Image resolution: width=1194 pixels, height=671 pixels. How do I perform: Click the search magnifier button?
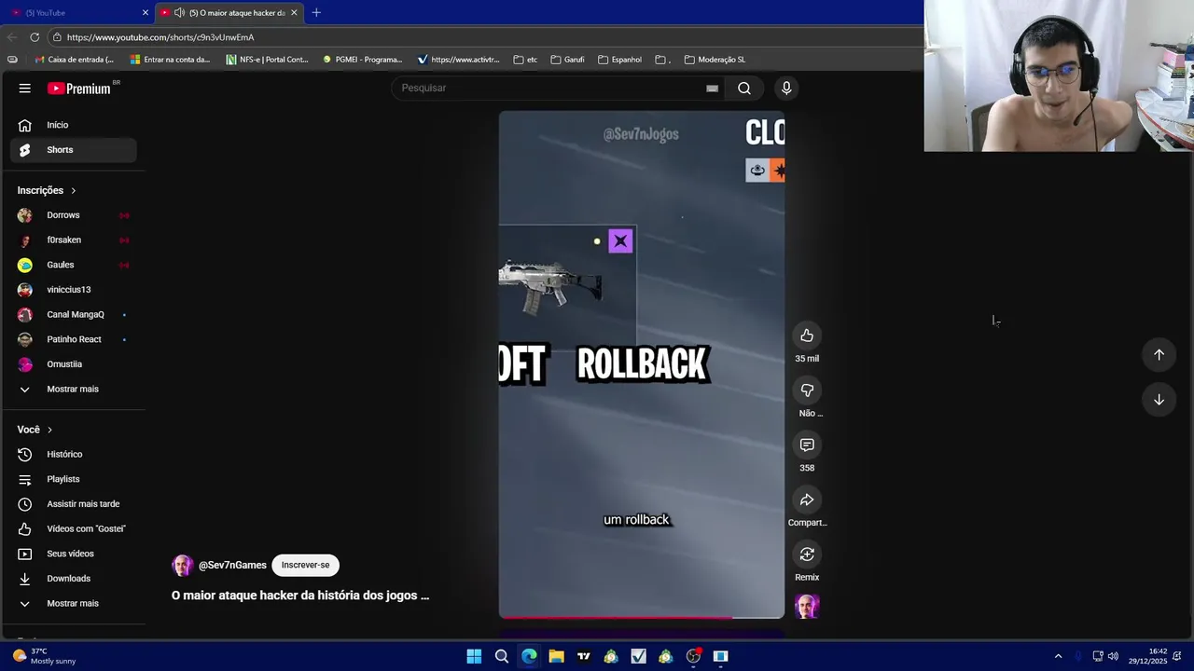coord(744,88)
